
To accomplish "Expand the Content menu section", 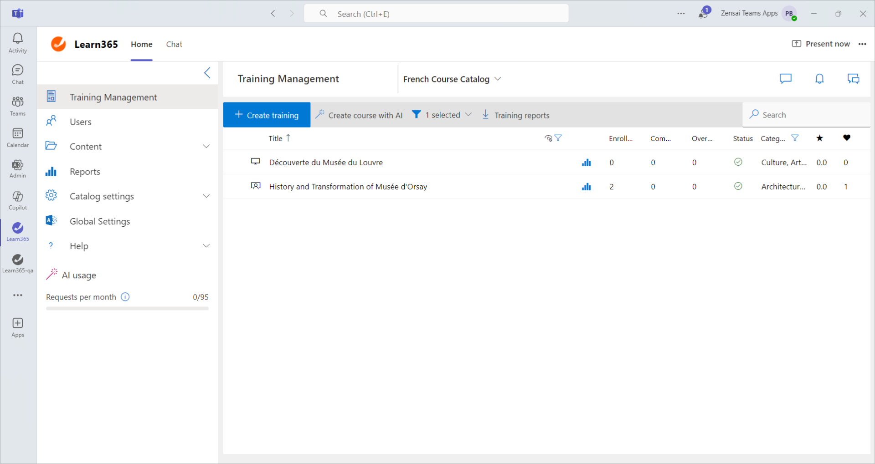I will tap(206, 147).
